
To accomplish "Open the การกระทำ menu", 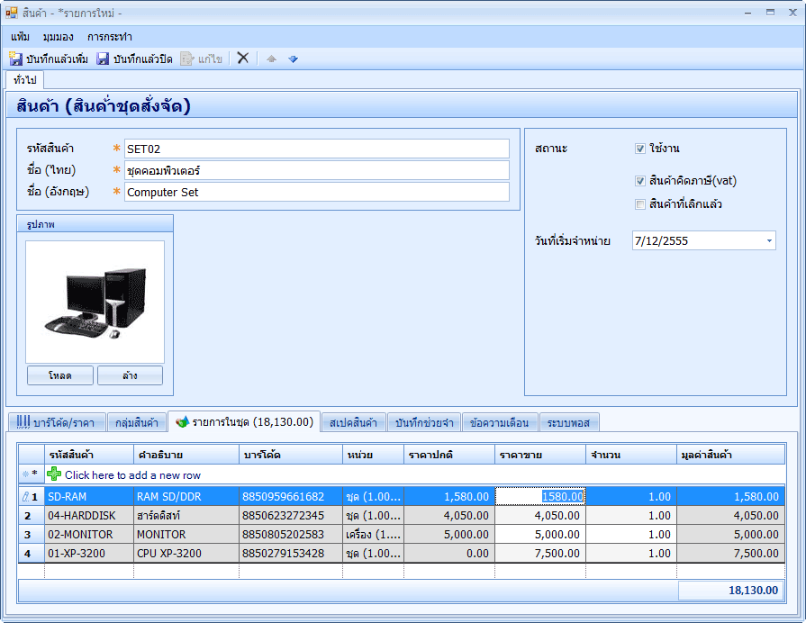I will [x=110, y=37].
